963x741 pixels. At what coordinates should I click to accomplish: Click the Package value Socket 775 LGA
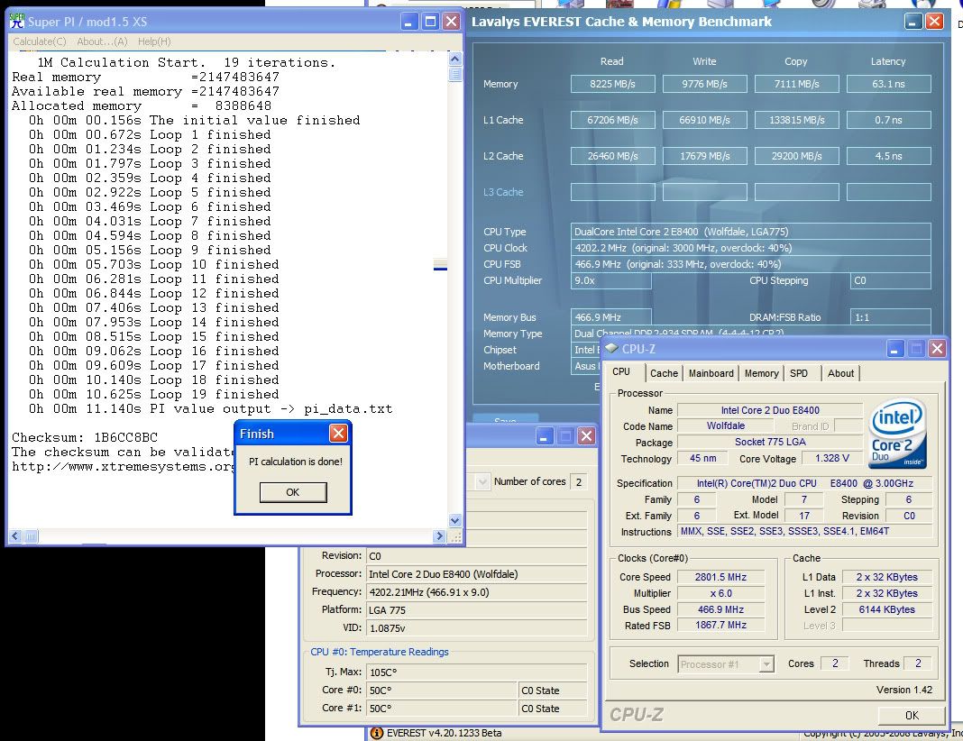click(x=770, y=442)
